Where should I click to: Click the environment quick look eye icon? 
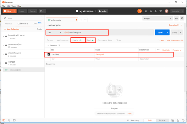point(176,18)
